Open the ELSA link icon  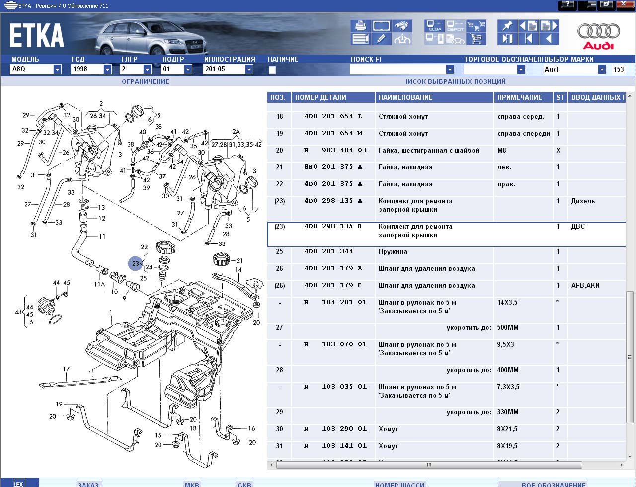click(434, 26)
